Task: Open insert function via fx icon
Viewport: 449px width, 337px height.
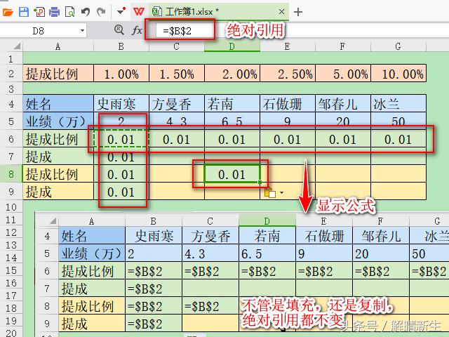Action: (x=137, y=30)
